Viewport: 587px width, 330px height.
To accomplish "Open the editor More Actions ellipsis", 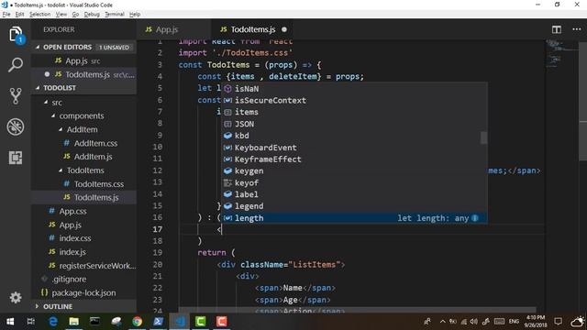I will tap(577, 29).
